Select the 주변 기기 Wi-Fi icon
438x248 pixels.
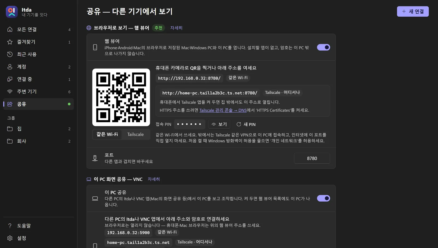[x=10, y=91]
